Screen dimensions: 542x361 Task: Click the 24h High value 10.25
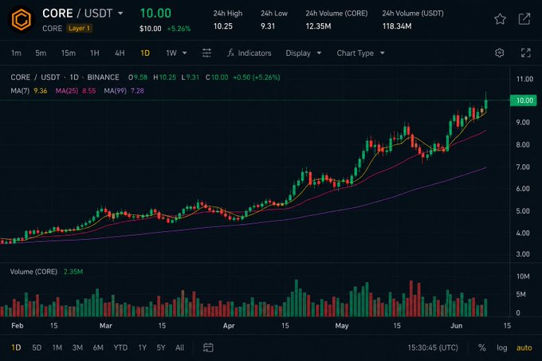(x=223, y=26)
